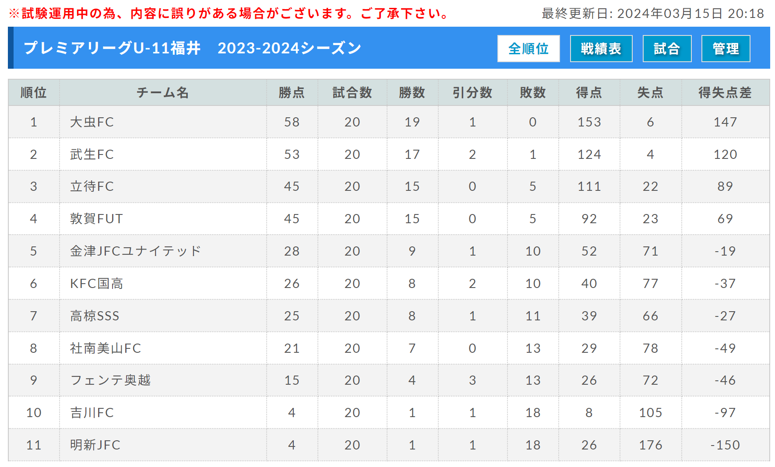Click on team 敦賀FUT
The width and height of the screenshot is (775, 467).
(96, 219)
